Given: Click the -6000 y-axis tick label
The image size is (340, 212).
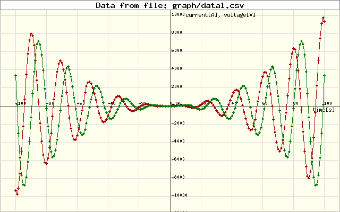Looking at the screenshot, I should (x=177, y=159).
